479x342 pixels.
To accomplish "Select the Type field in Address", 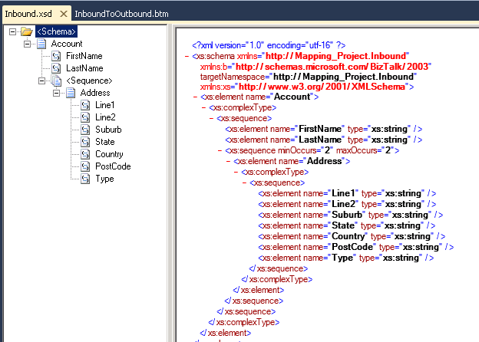I will click(104, 179).
